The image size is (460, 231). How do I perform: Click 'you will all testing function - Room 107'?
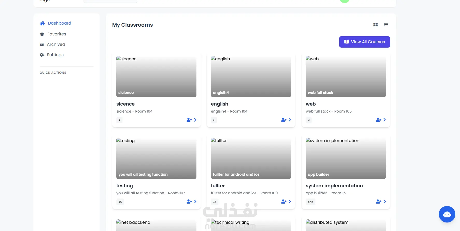(x=151, y=193)
